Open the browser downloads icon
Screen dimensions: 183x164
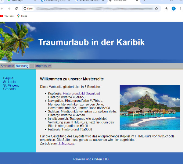coord(166,9)
